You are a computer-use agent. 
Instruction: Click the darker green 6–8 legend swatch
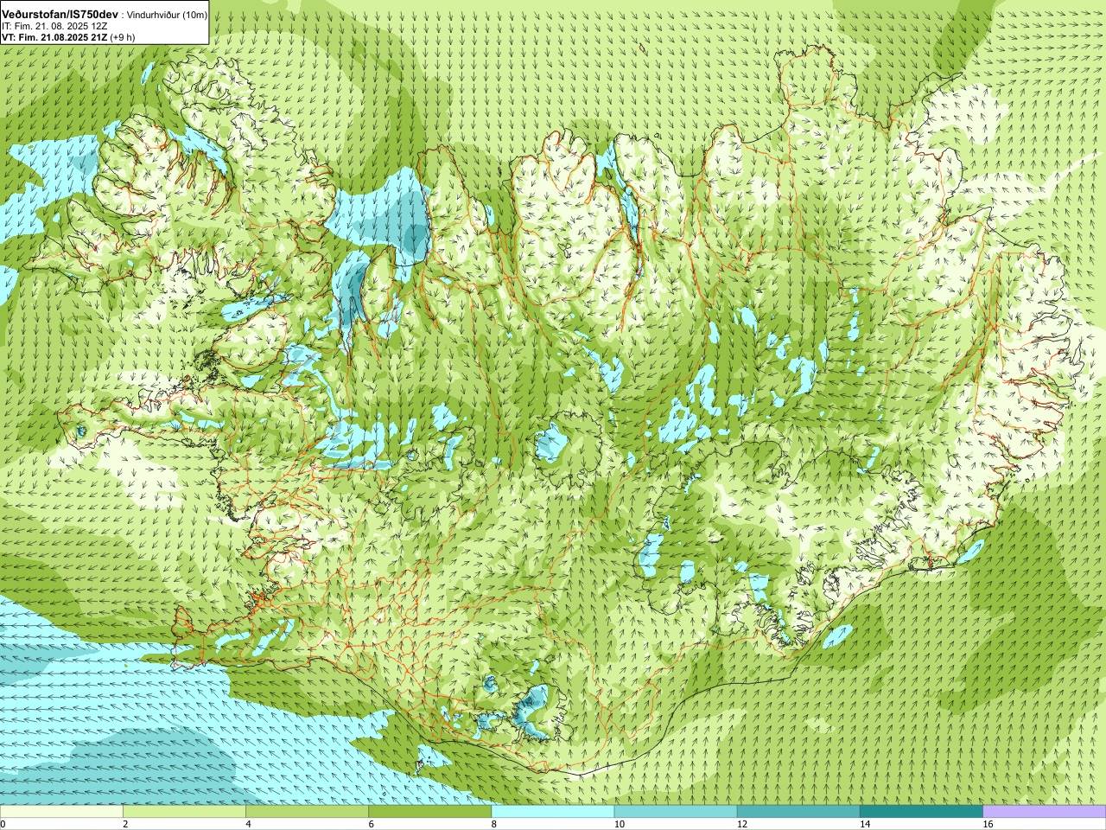[429, 812]
